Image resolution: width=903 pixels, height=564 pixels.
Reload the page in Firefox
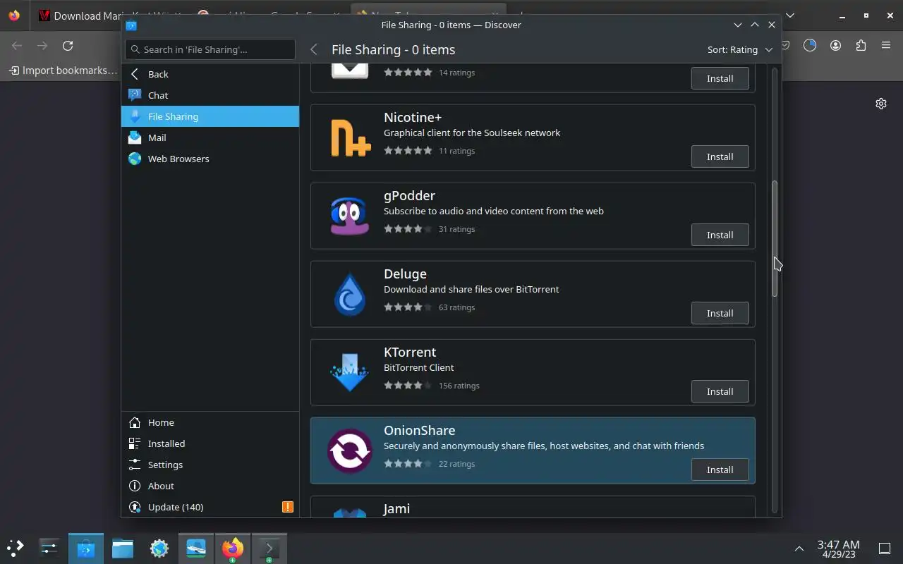pyautogui.click(x=68, y=46)
